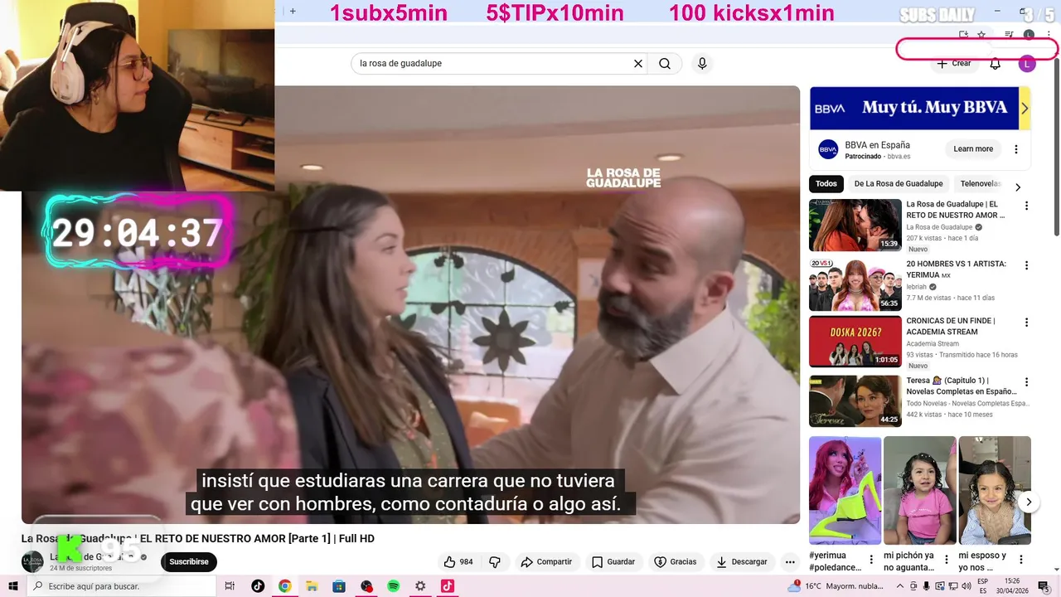This screenshot has width=1061, height=597.
Task: Open EL RETO DE NUESTRO AMOR 15:39 thumbnail
Action: tap(855, 225)
